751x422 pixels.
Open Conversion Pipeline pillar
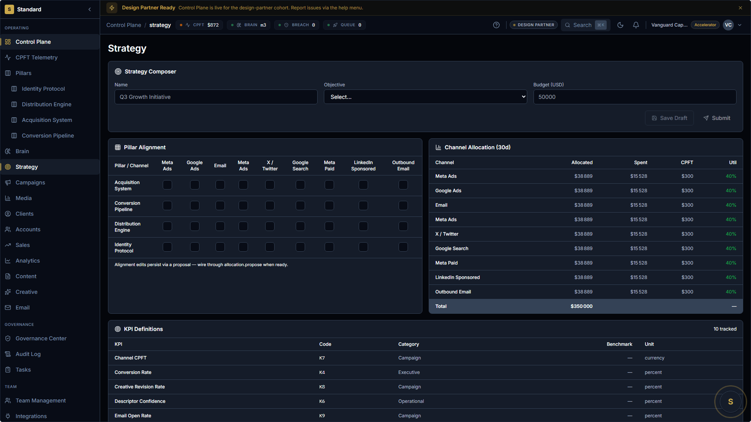(53, 136)
